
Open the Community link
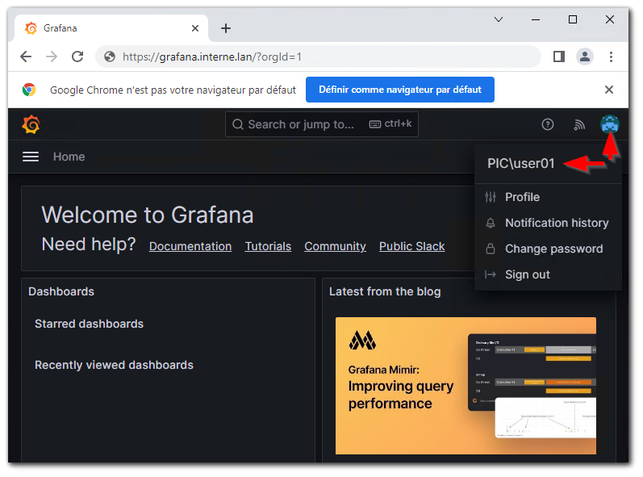pyautogui.click(x=335, y=246)
